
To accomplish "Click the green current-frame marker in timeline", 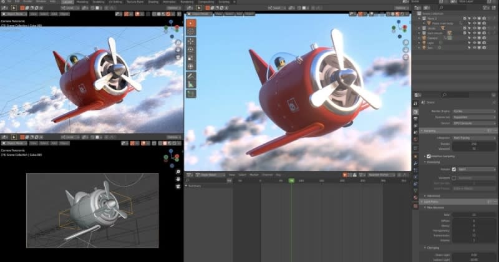I will click(291, 181).
